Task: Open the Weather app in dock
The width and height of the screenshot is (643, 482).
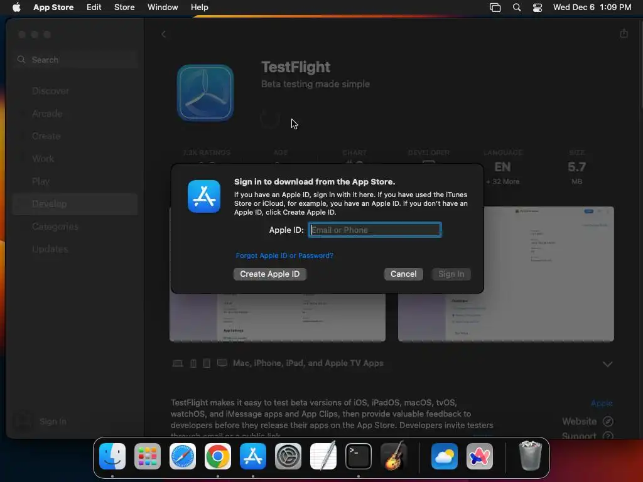Action: tap(445, 456)
